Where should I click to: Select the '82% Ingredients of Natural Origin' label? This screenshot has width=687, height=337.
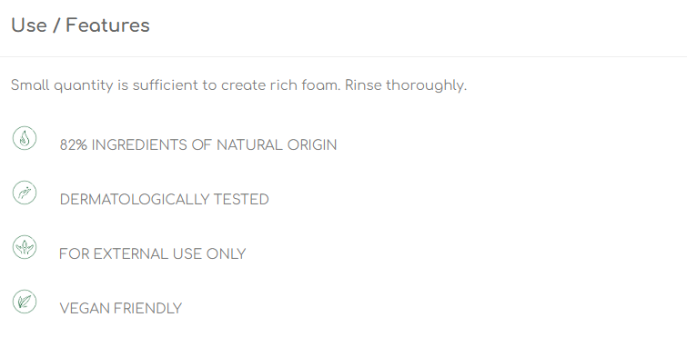pyautogui.click(x=198, y=145)
